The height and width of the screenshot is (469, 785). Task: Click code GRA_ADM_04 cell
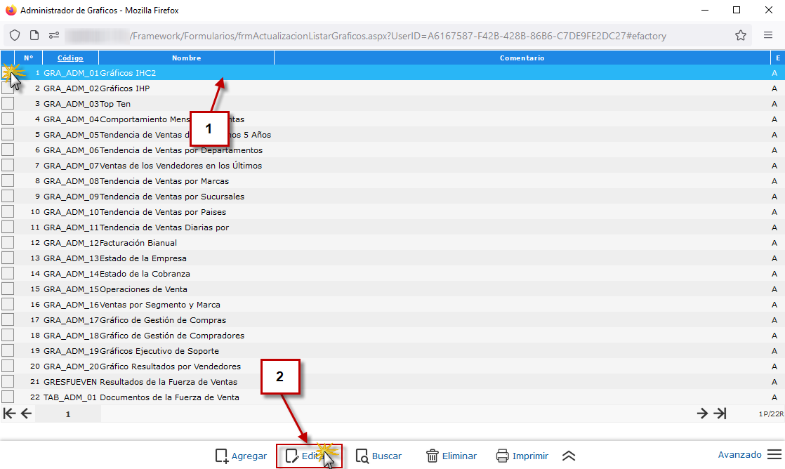point(71,119)
